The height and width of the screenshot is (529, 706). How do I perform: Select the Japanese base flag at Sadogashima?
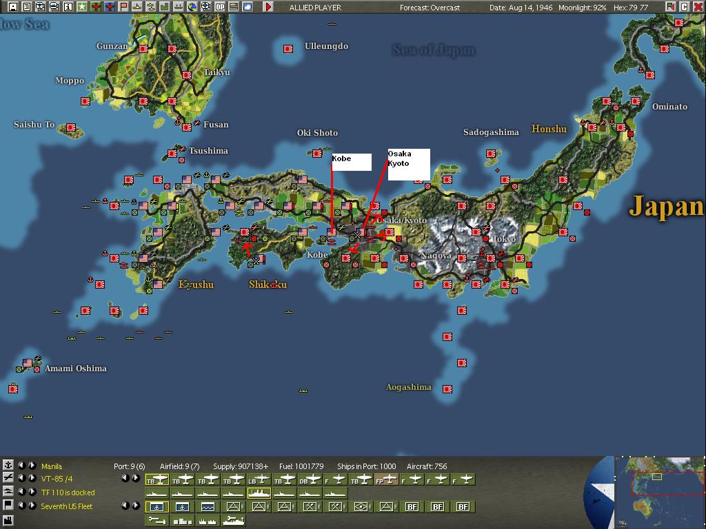pyautogui.click(x=490, y=154)
